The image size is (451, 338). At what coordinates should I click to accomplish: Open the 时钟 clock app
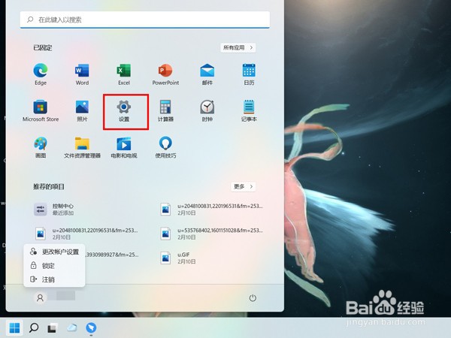[x=207, y=110]
